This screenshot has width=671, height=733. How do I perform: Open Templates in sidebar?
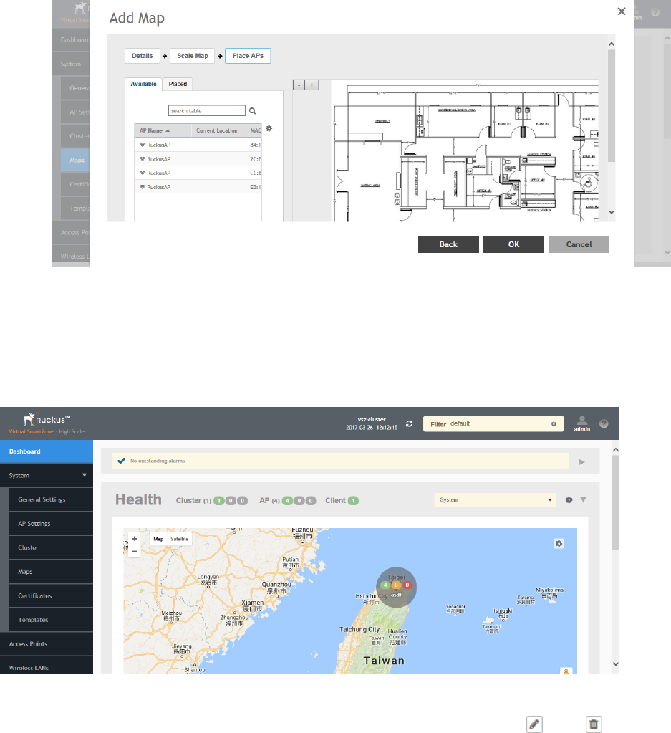coord(51,620)
